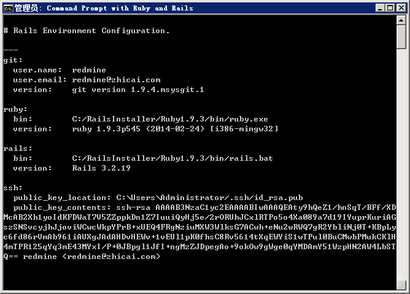The image size is (410, 294).
Task: Click the rails.bat bin path
Action: click(x=172, y=158)
